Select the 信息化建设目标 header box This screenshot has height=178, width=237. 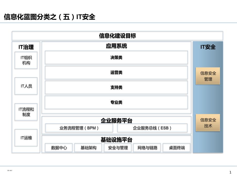click(117, 36)
